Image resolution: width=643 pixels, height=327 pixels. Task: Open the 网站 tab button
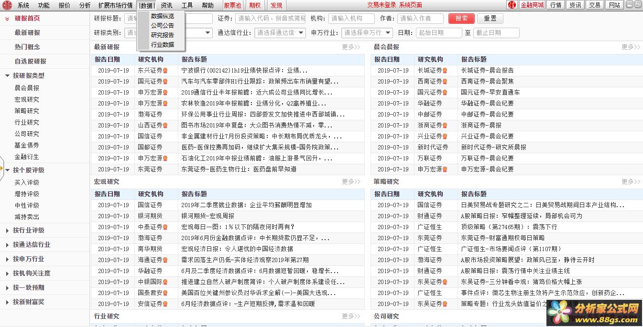tap(614, 5)
